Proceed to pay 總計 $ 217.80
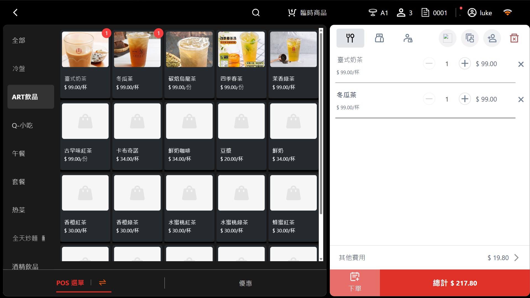 click(x=455, y=283)
